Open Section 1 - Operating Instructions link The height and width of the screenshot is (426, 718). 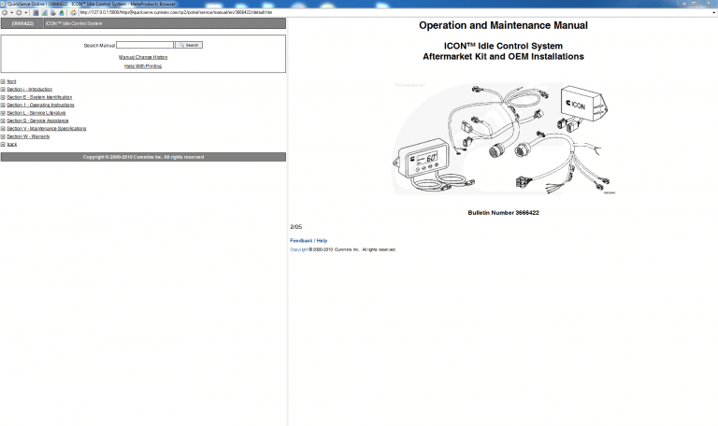pos(40,106)
